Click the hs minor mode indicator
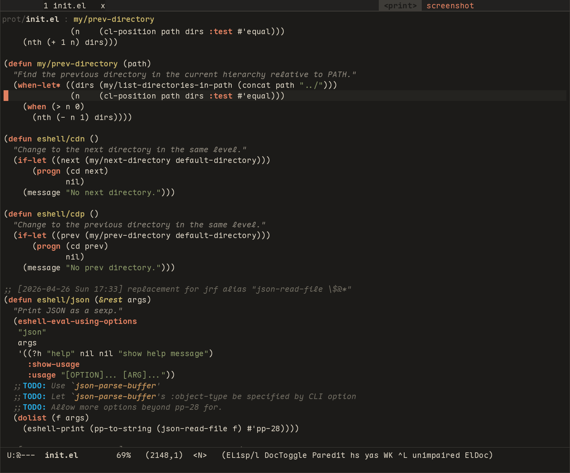Viewport: 570px width, 473px height. coord(355,455)
